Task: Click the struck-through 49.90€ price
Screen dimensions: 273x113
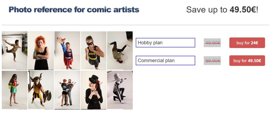Action: [212, 43]
